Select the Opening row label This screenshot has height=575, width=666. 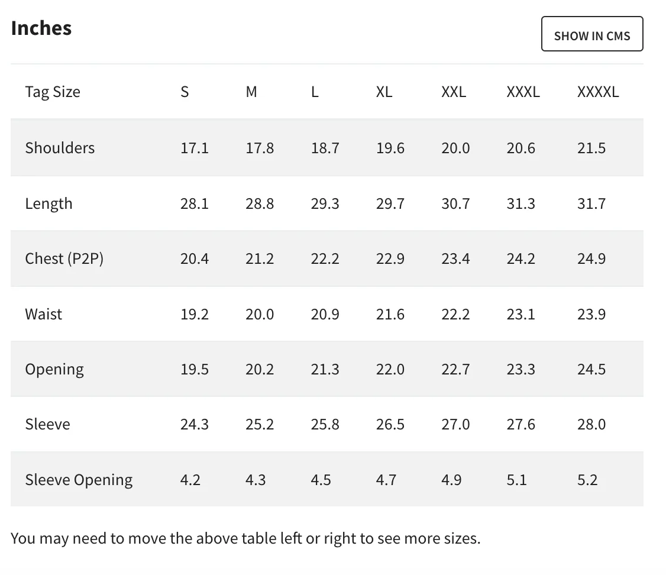pyautogui.click(x=54, y=369)
